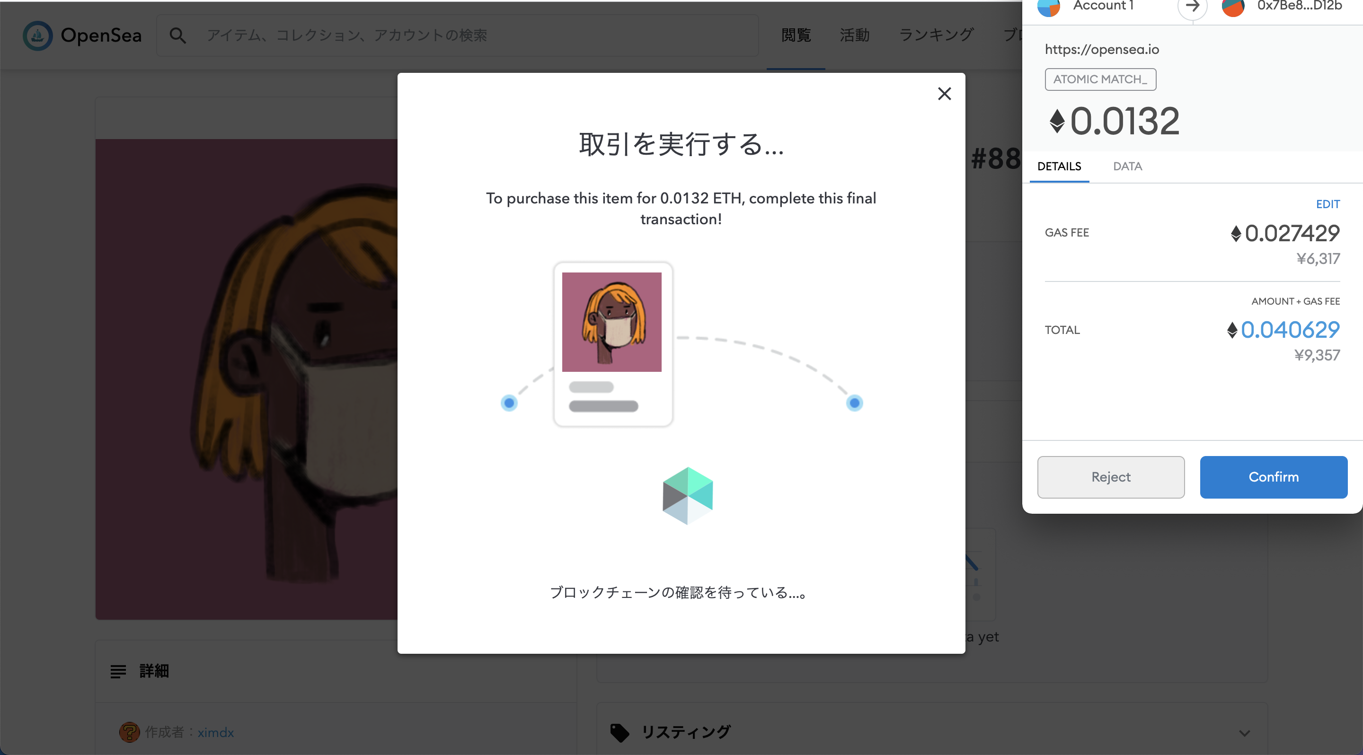Click the large NFT artwork image
1363x755 pixels.
coord(247,379)
